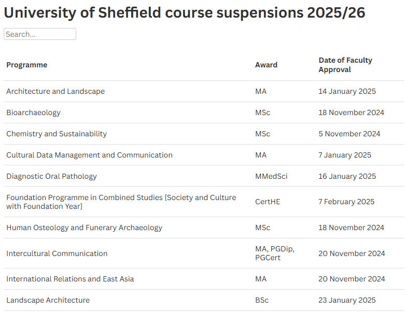
Task: Click the MA, PGDip, PGCert award cell
Action: pos(275,253)
